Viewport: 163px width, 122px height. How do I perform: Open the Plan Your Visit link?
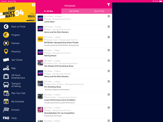[18, 93]
